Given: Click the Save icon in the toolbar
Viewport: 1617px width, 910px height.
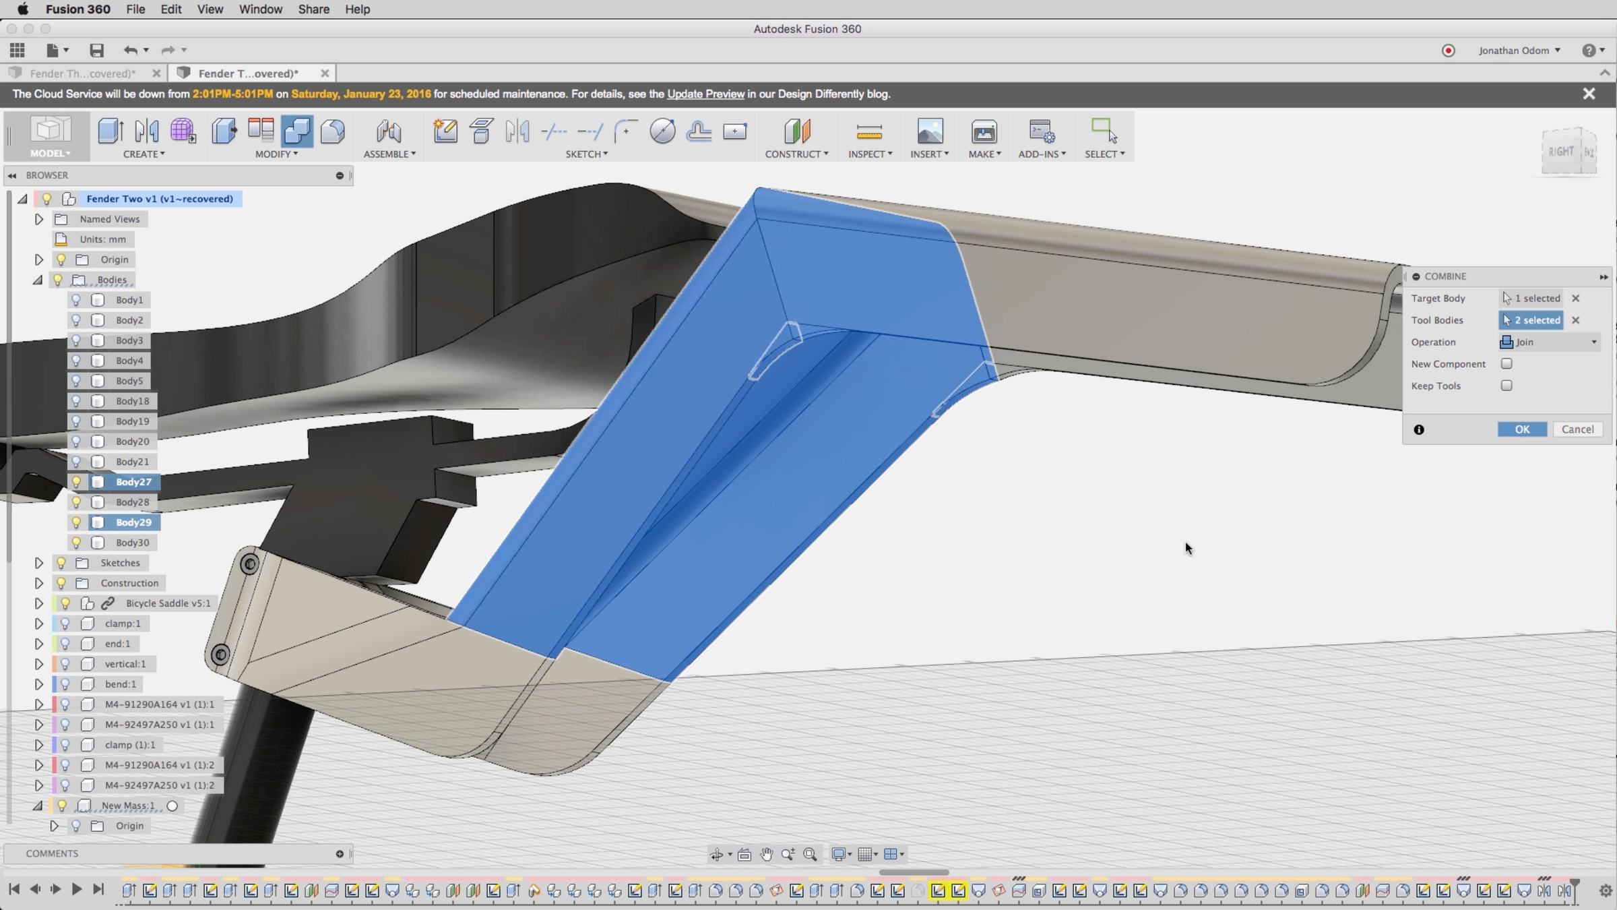Looking at the screenshot, I should coord(96,51).
